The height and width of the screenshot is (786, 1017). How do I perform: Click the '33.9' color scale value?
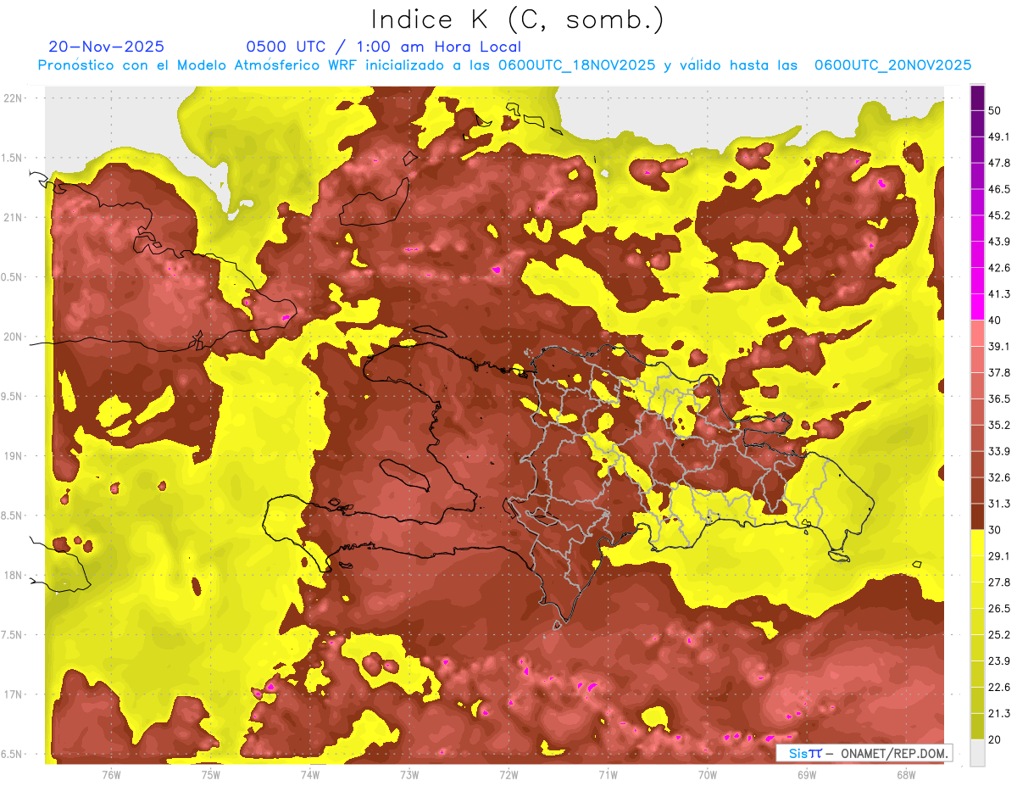coord(999,451)
